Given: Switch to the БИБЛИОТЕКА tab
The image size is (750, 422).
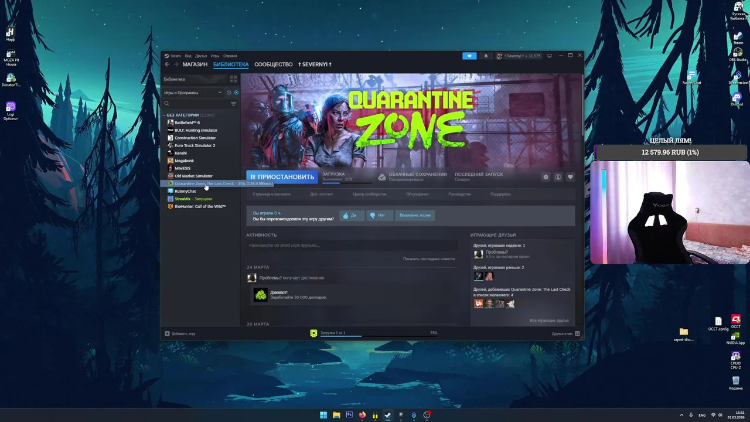Looking at the screenshot, I should 231,64.
